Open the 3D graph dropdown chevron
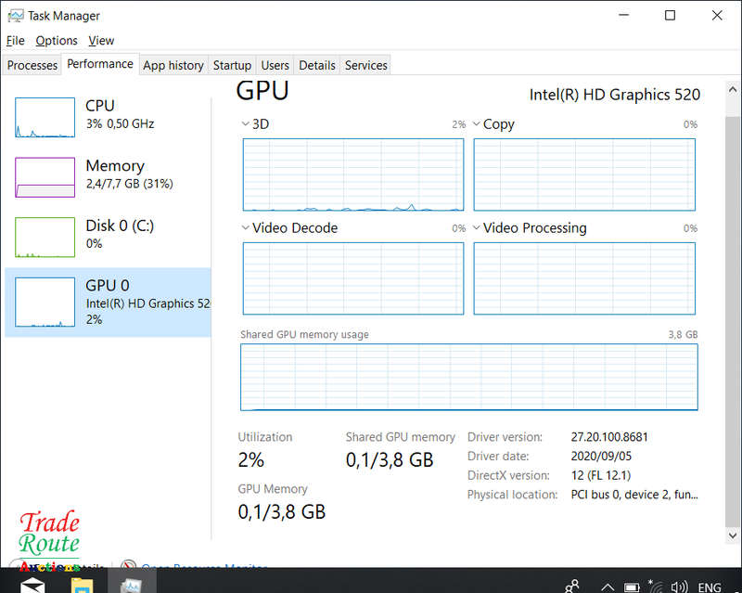 [245, 124]
